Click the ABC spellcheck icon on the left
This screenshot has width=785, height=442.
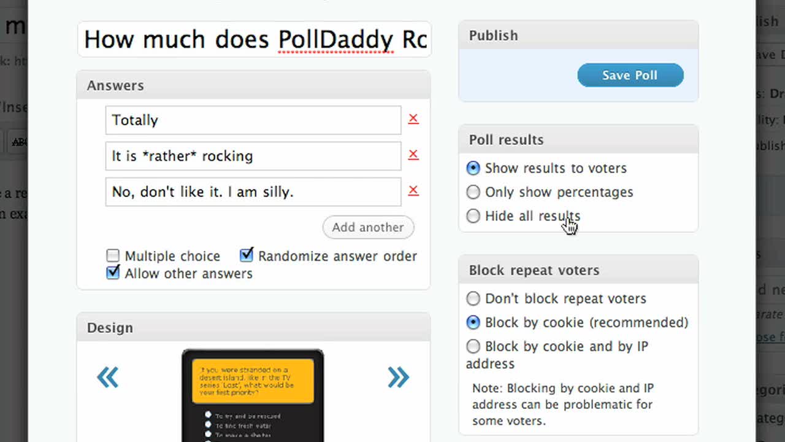pos(20,142)
